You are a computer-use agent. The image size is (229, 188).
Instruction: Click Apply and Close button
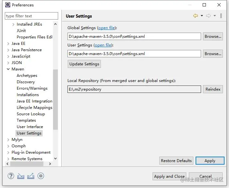169,176
